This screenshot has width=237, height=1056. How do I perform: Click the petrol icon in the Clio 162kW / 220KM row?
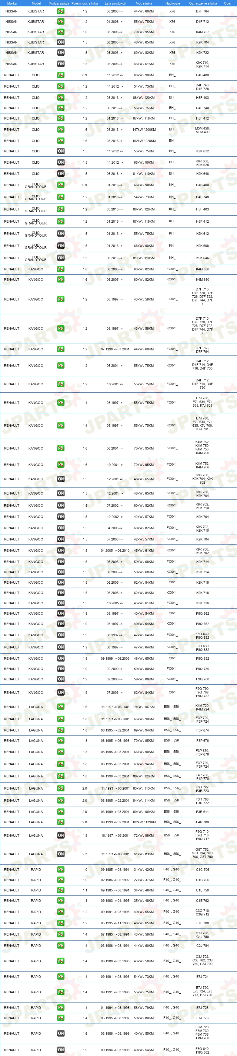pos(61,141)
